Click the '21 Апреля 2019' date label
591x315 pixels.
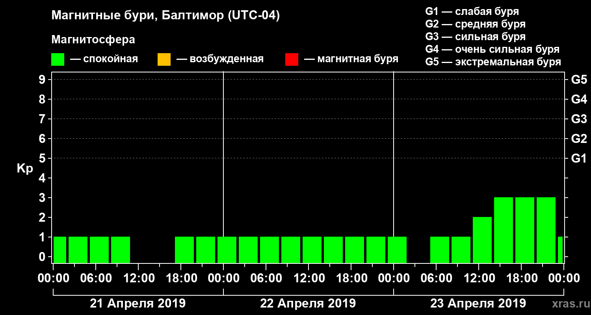138,304
